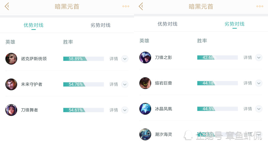Tap 潮汐海灵 hero avatar
Viewport: 268px width, 145px height.
click(145, 134)
